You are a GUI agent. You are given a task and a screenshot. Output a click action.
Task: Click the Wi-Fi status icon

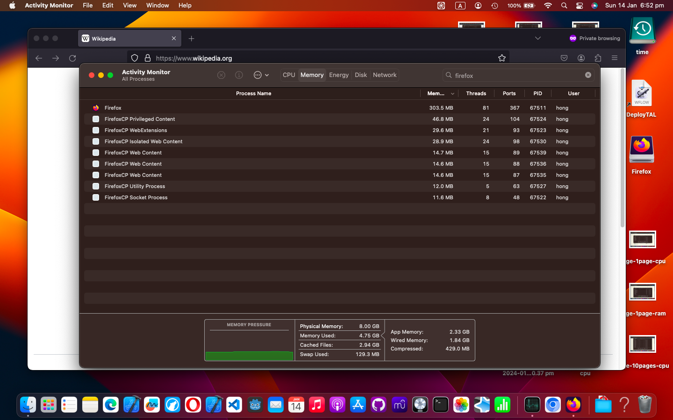[548, 6]
